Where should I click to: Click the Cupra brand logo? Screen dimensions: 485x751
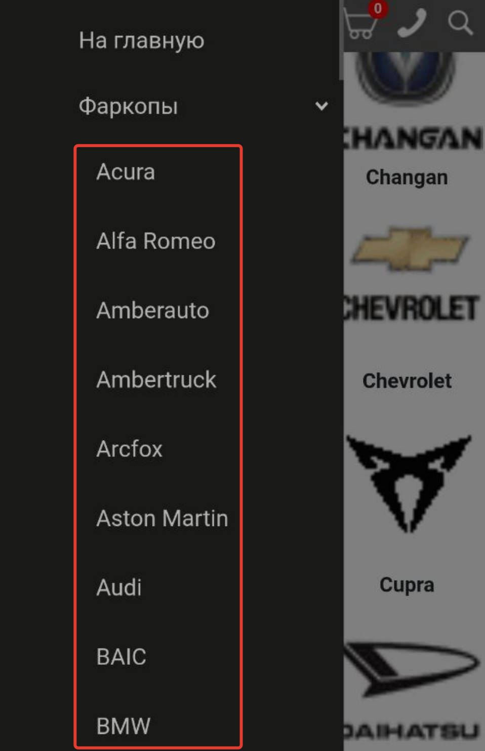pos(408,483)
